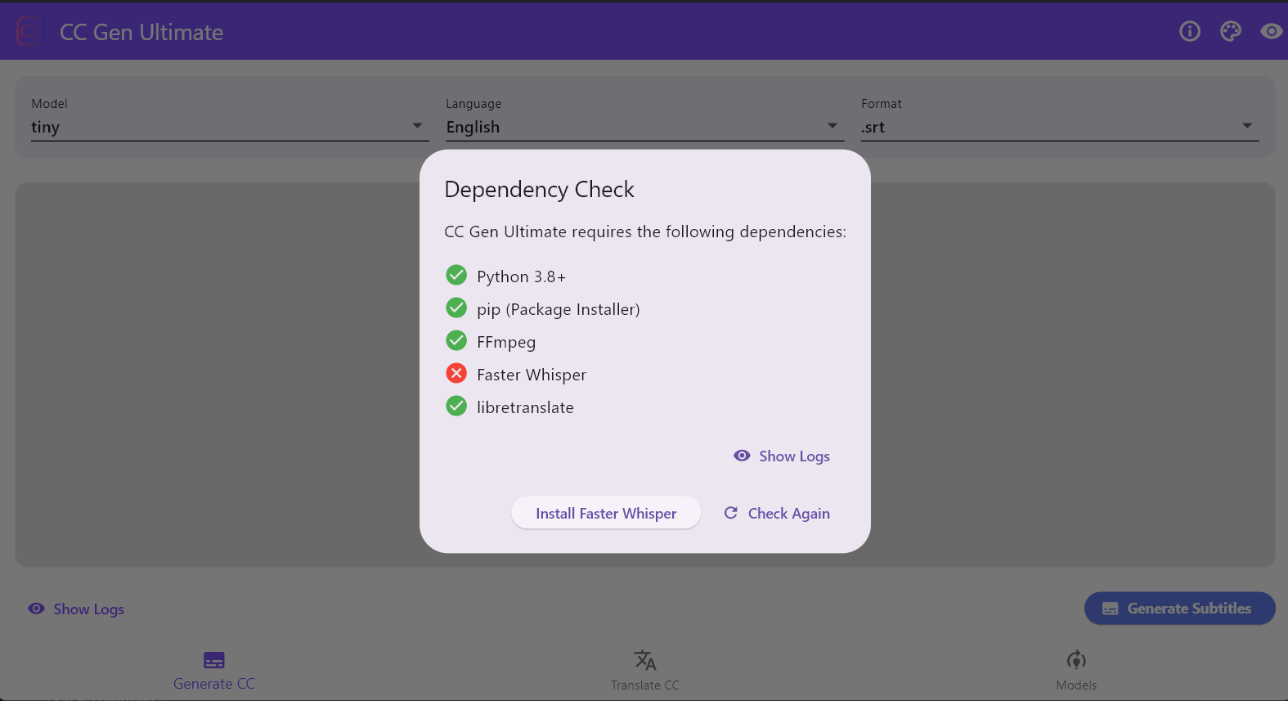Click Show Logs at the bottom left

pyautogui.click(x=76, y=609)
